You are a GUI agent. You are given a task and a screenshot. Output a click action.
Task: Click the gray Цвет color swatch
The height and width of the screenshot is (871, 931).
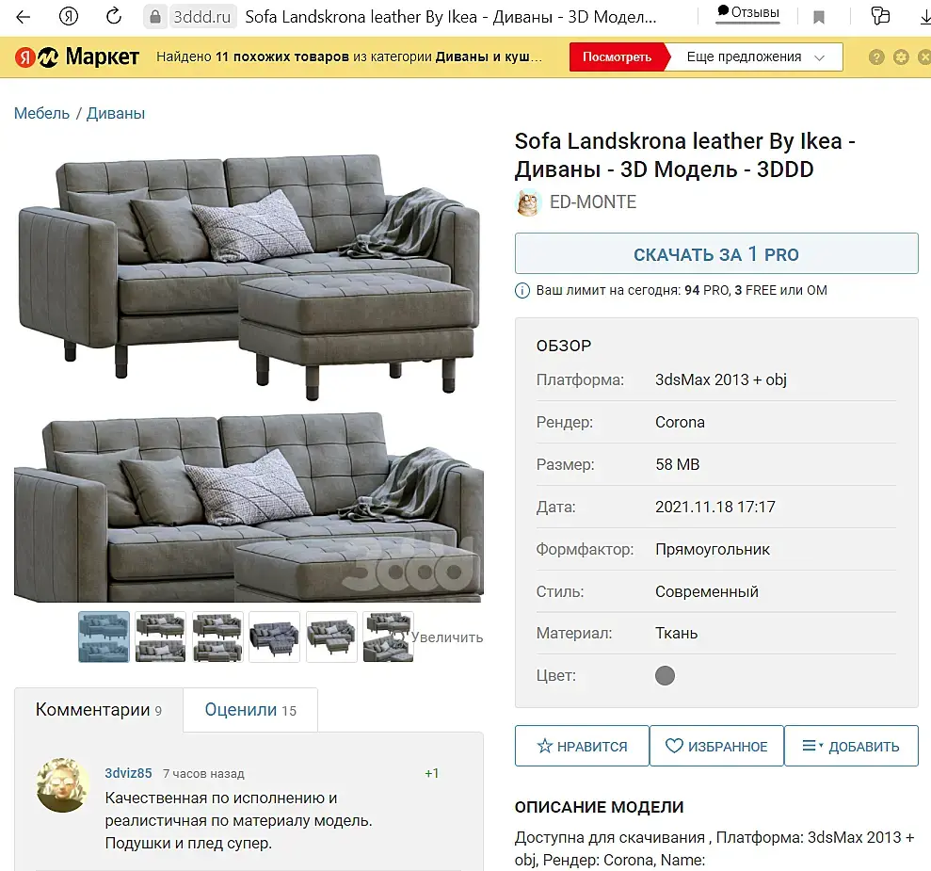click(665, 676)
